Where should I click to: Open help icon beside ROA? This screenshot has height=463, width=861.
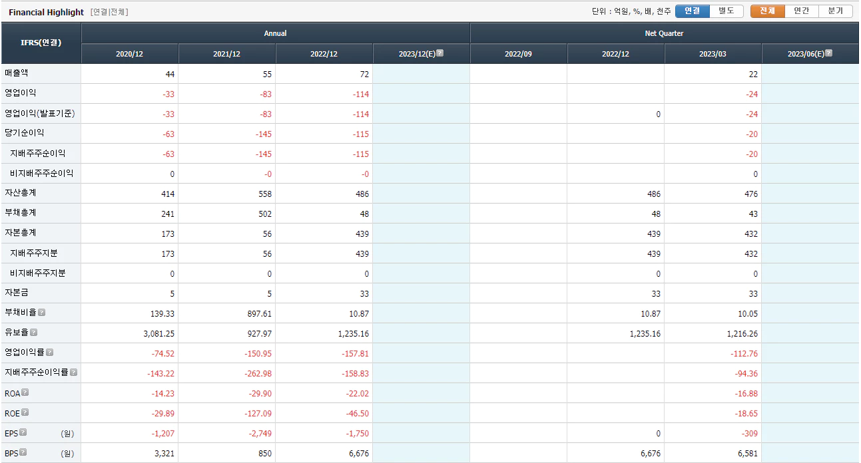25,392
